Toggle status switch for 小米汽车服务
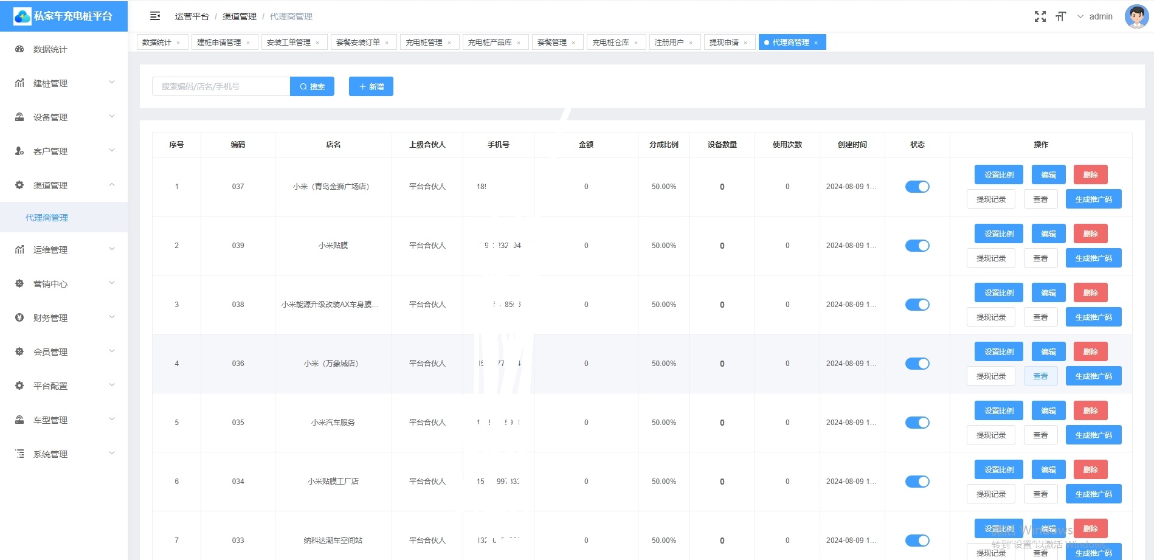The width and height of the screenshot is (1154, 560). (x=917, y=423)
